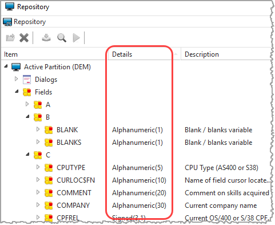Screen dimensions: 275x225
Task: Expand the Dialogs tree node
Action: 17,78
